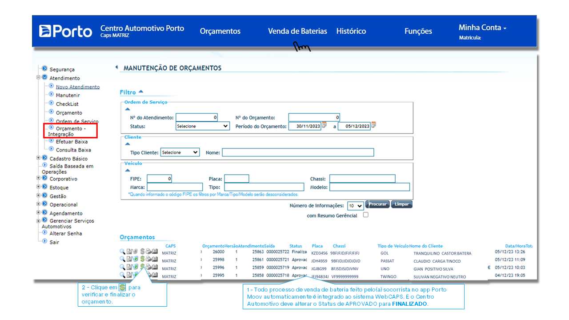The height and width of the screenshot is (320, 569).
Task: Click the dollar sign icon in the 26000 row
Action: point(142,251)
